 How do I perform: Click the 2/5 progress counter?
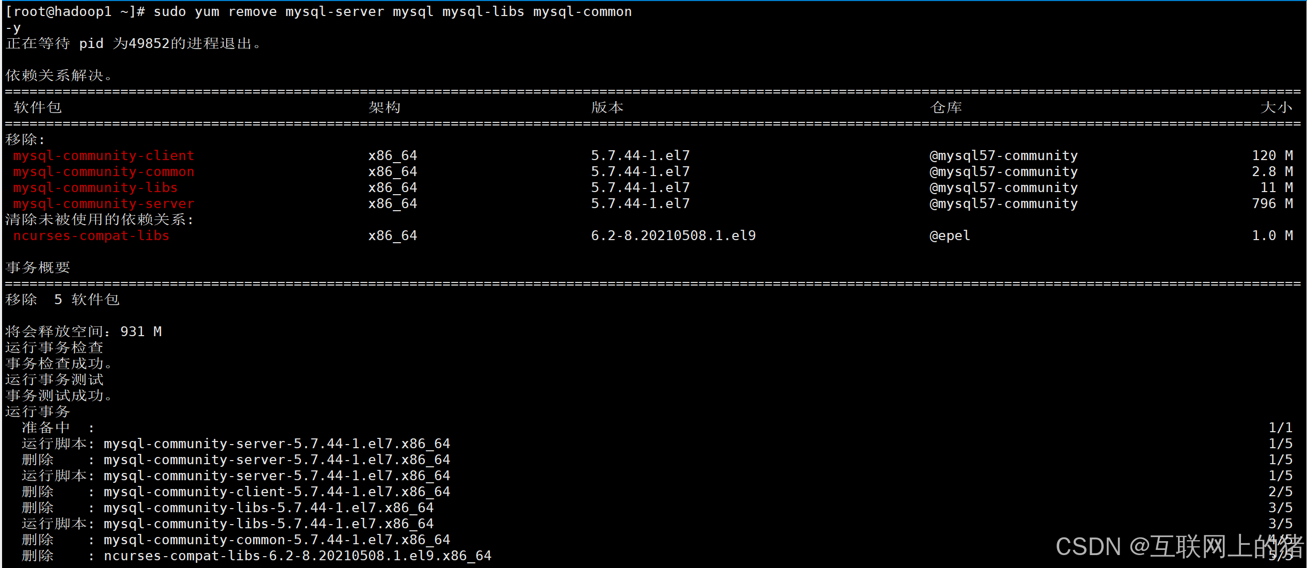(x=1280, y=492)
